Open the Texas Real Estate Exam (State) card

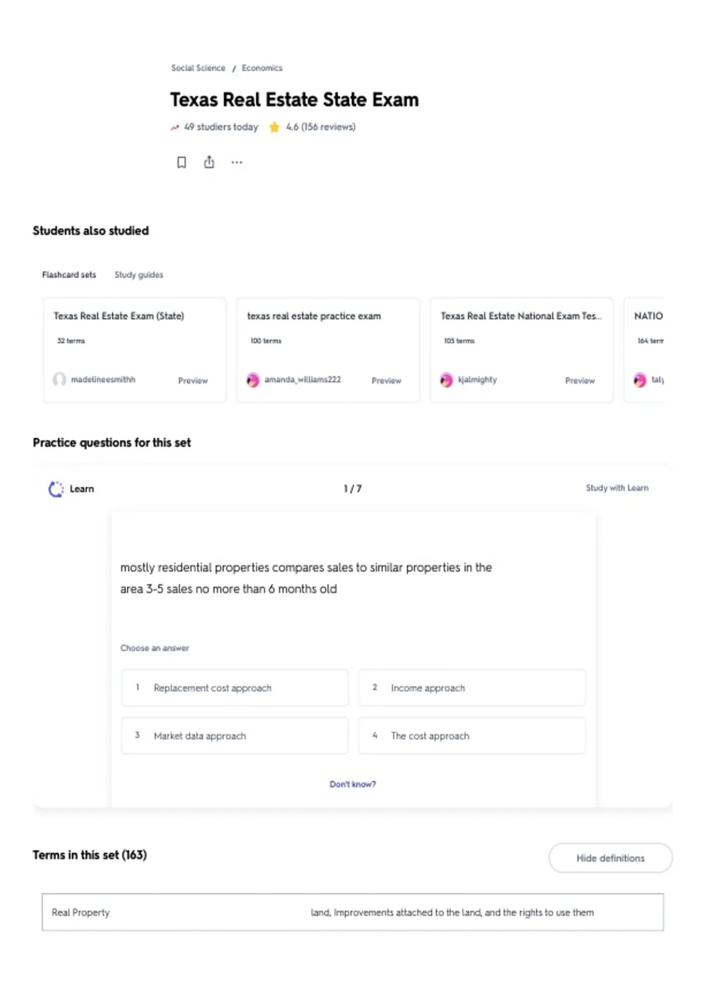click(x=135, y=350)
